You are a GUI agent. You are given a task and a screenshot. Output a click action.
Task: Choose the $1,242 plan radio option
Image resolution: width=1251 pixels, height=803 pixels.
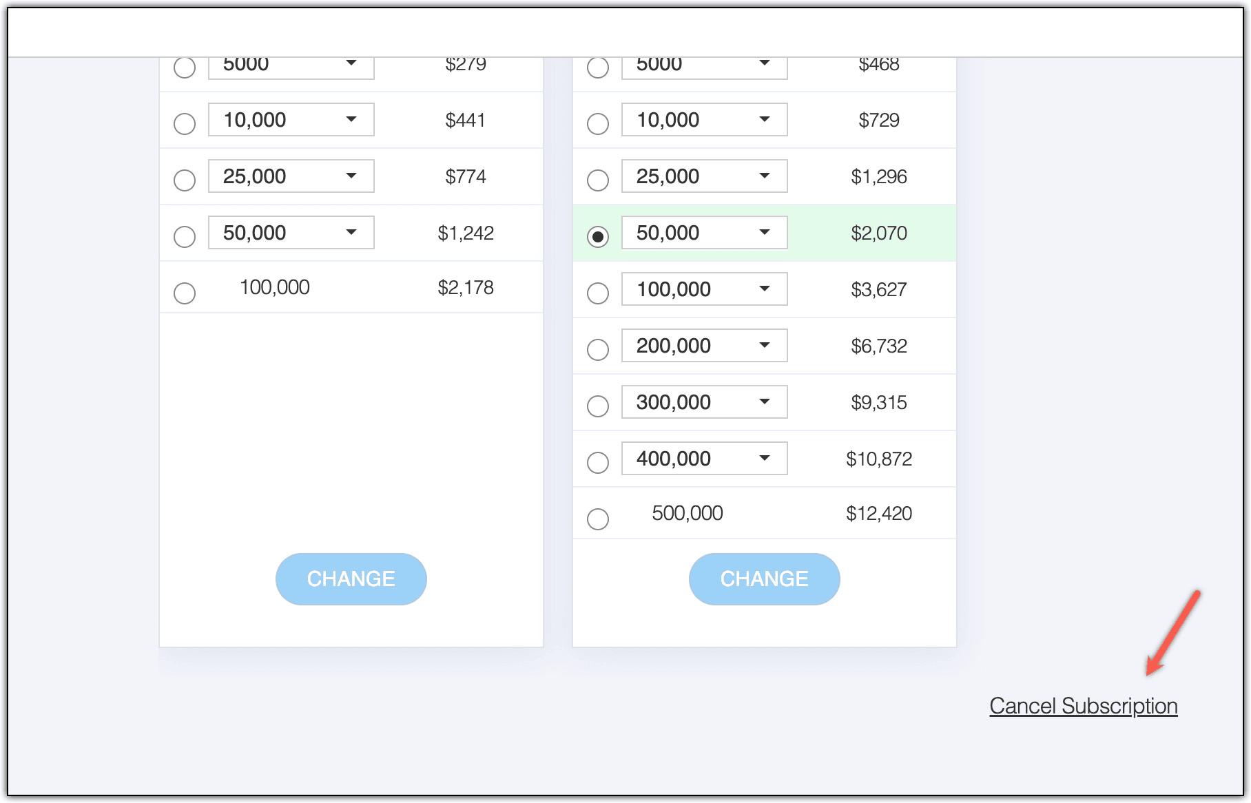[x=185, y=237]
